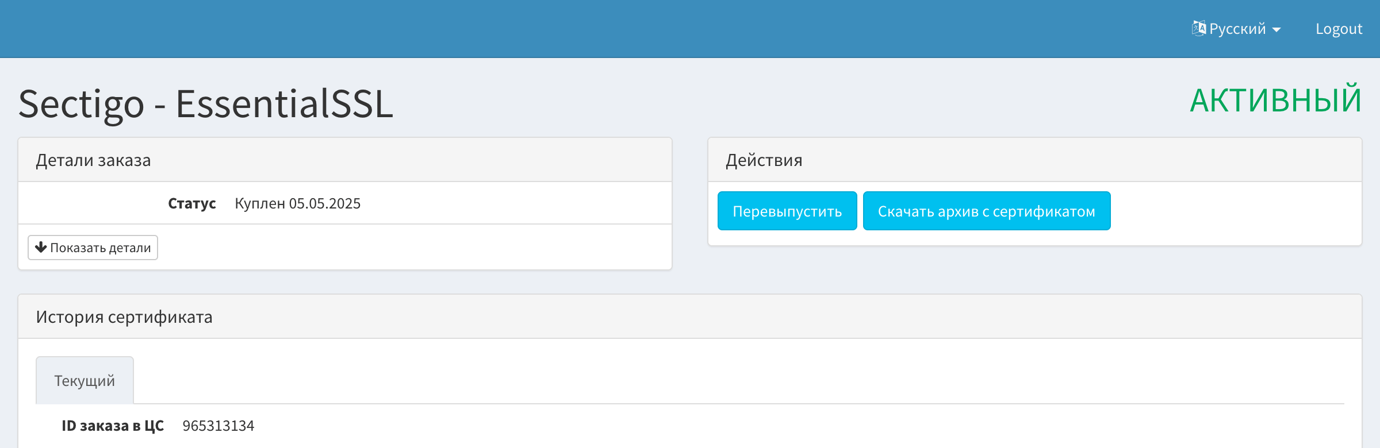Screen dimensions: 1380x448
Task: Click the Действия panel header
Action: (1035, 160)
